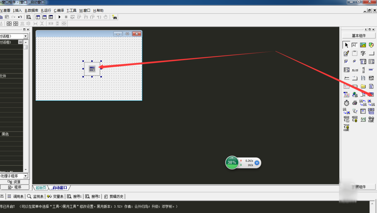Pick the picture box component icon

coord(363,45)
